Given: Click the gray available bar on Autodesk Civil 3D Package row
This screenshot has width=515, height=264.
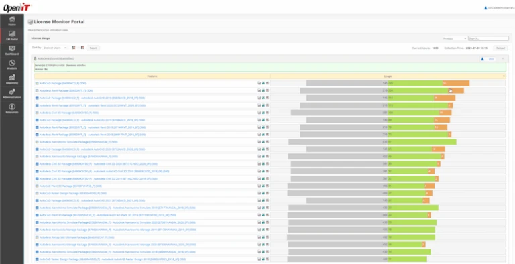Looking at the screenshot, I should pos(339,113).
